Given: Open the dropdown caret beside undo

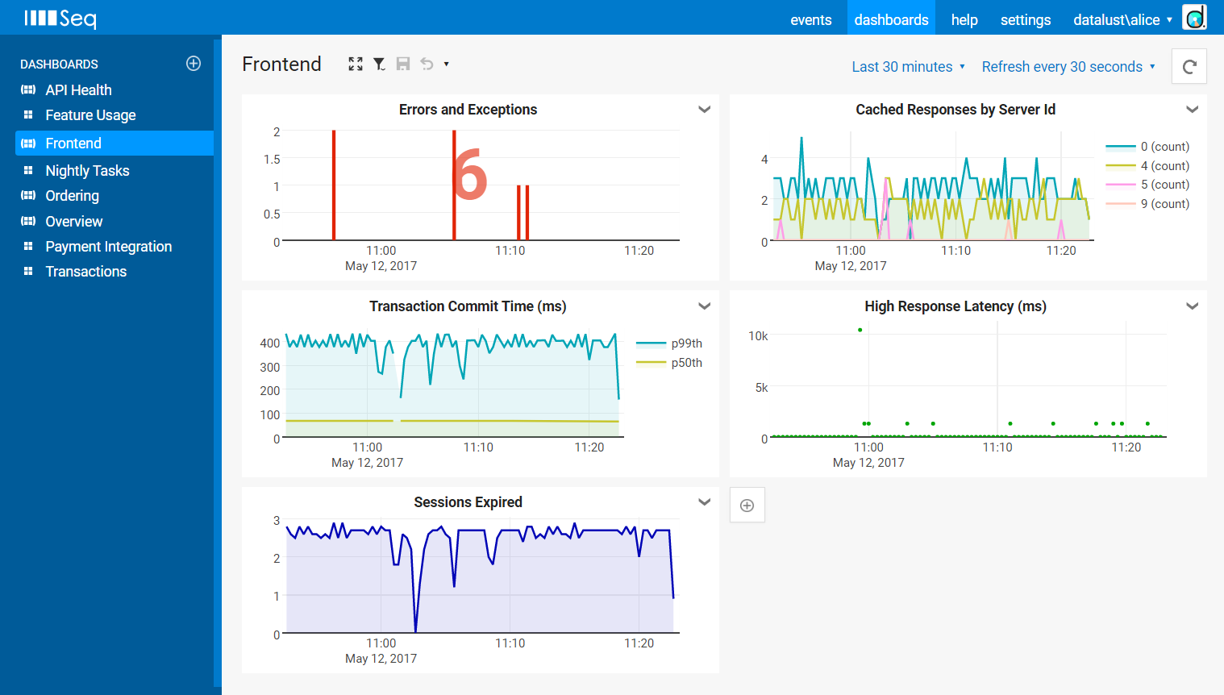Looking at the screenshot, I should [446, 64].
